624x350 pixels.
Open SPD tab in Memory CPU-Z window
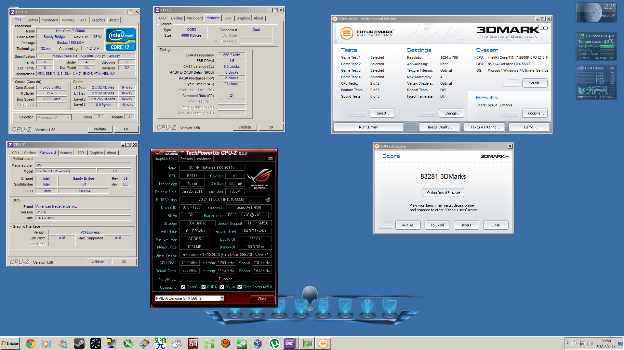click(228, 18)
